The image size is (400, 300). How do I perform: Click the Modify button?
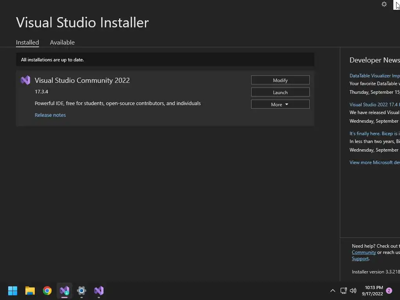[280, 80]
